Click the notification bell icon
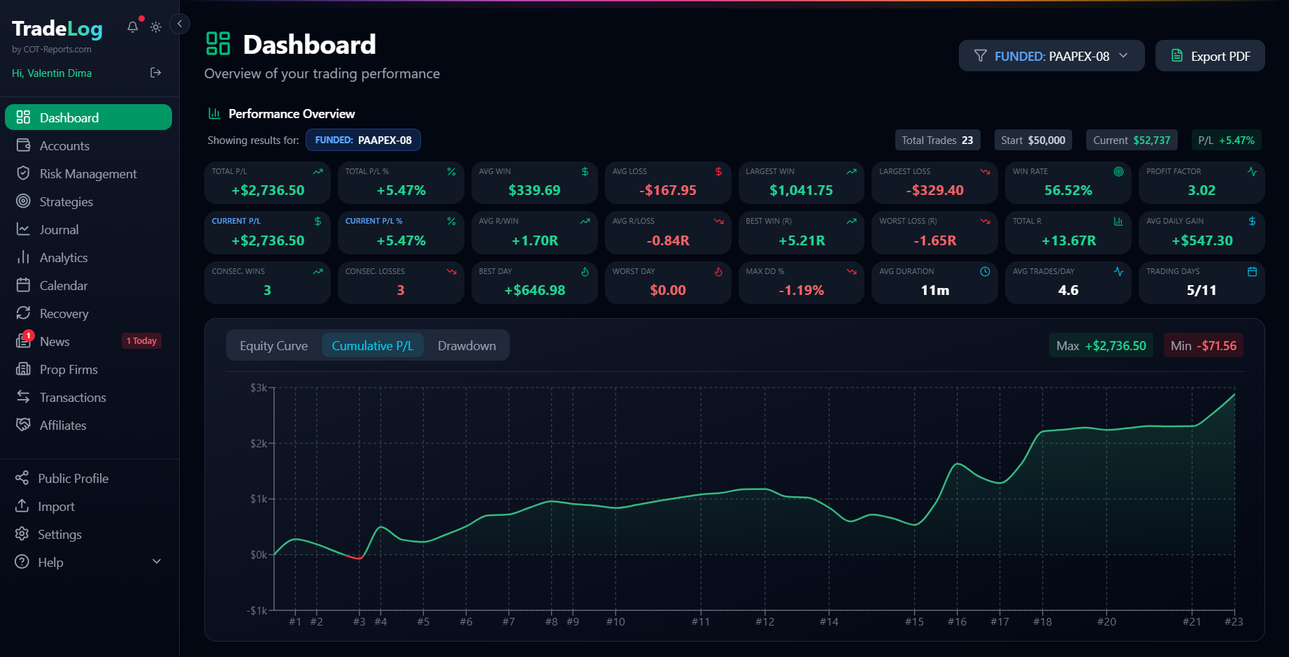This screenshot has width=1289, height=657. click(132, 27)
